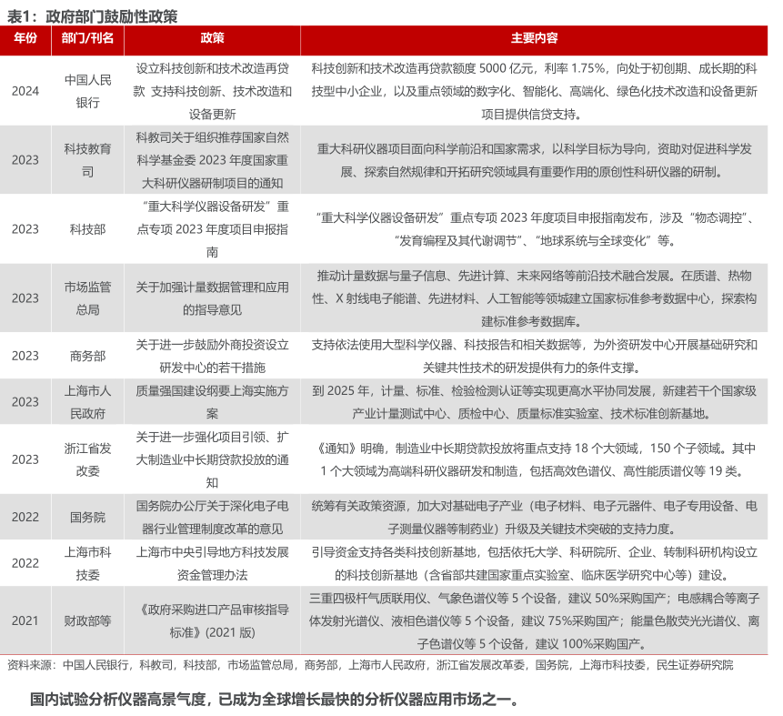Click the "政策" column header
Image resolution: width=783 pixels, height=716 pixels.
212,39
